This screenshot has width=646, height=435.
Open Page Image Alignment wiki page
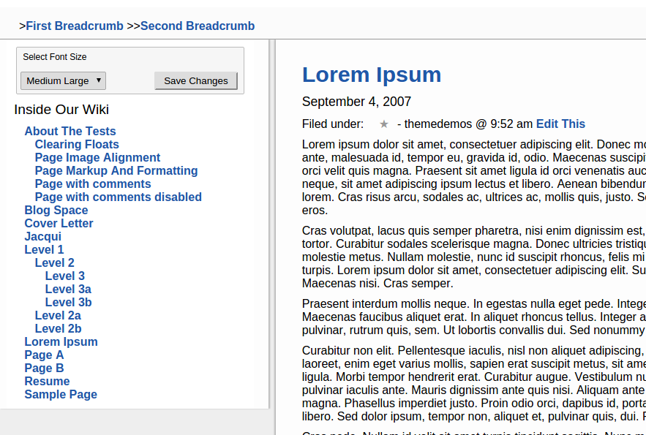pos(97,158)
